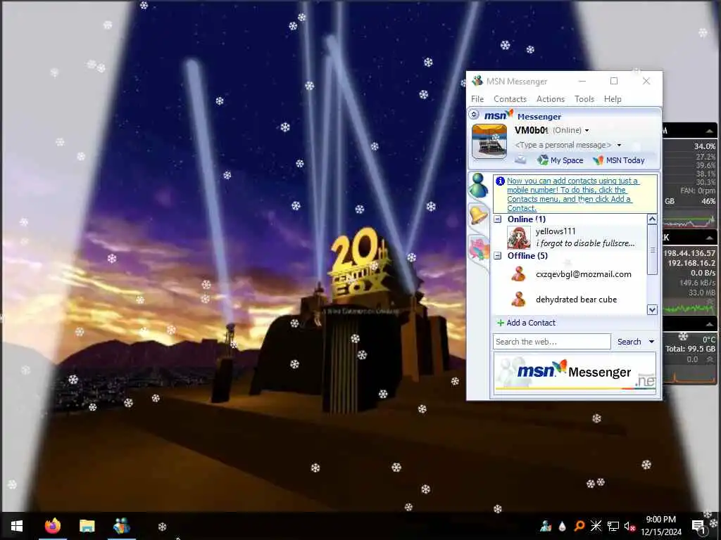Select the alerts bell tab
Viewport: 721px width, 540px height.
click(x=479, y=215)
